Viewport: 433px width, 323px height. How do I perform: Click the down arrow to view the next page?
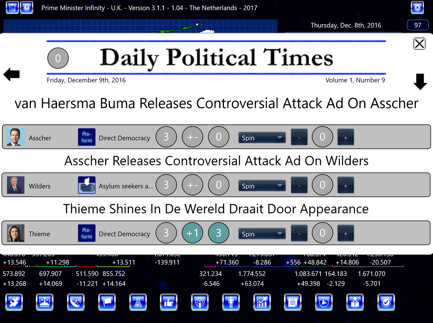coord(420,82)
